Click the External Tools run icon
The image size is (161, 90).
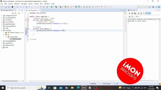point(61,7)
